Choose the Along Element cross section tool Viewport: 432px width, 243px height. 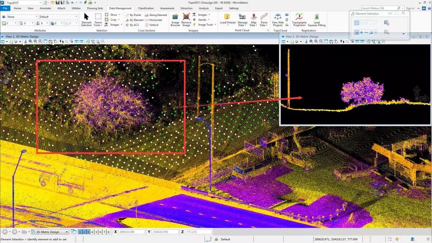(156, 15)
